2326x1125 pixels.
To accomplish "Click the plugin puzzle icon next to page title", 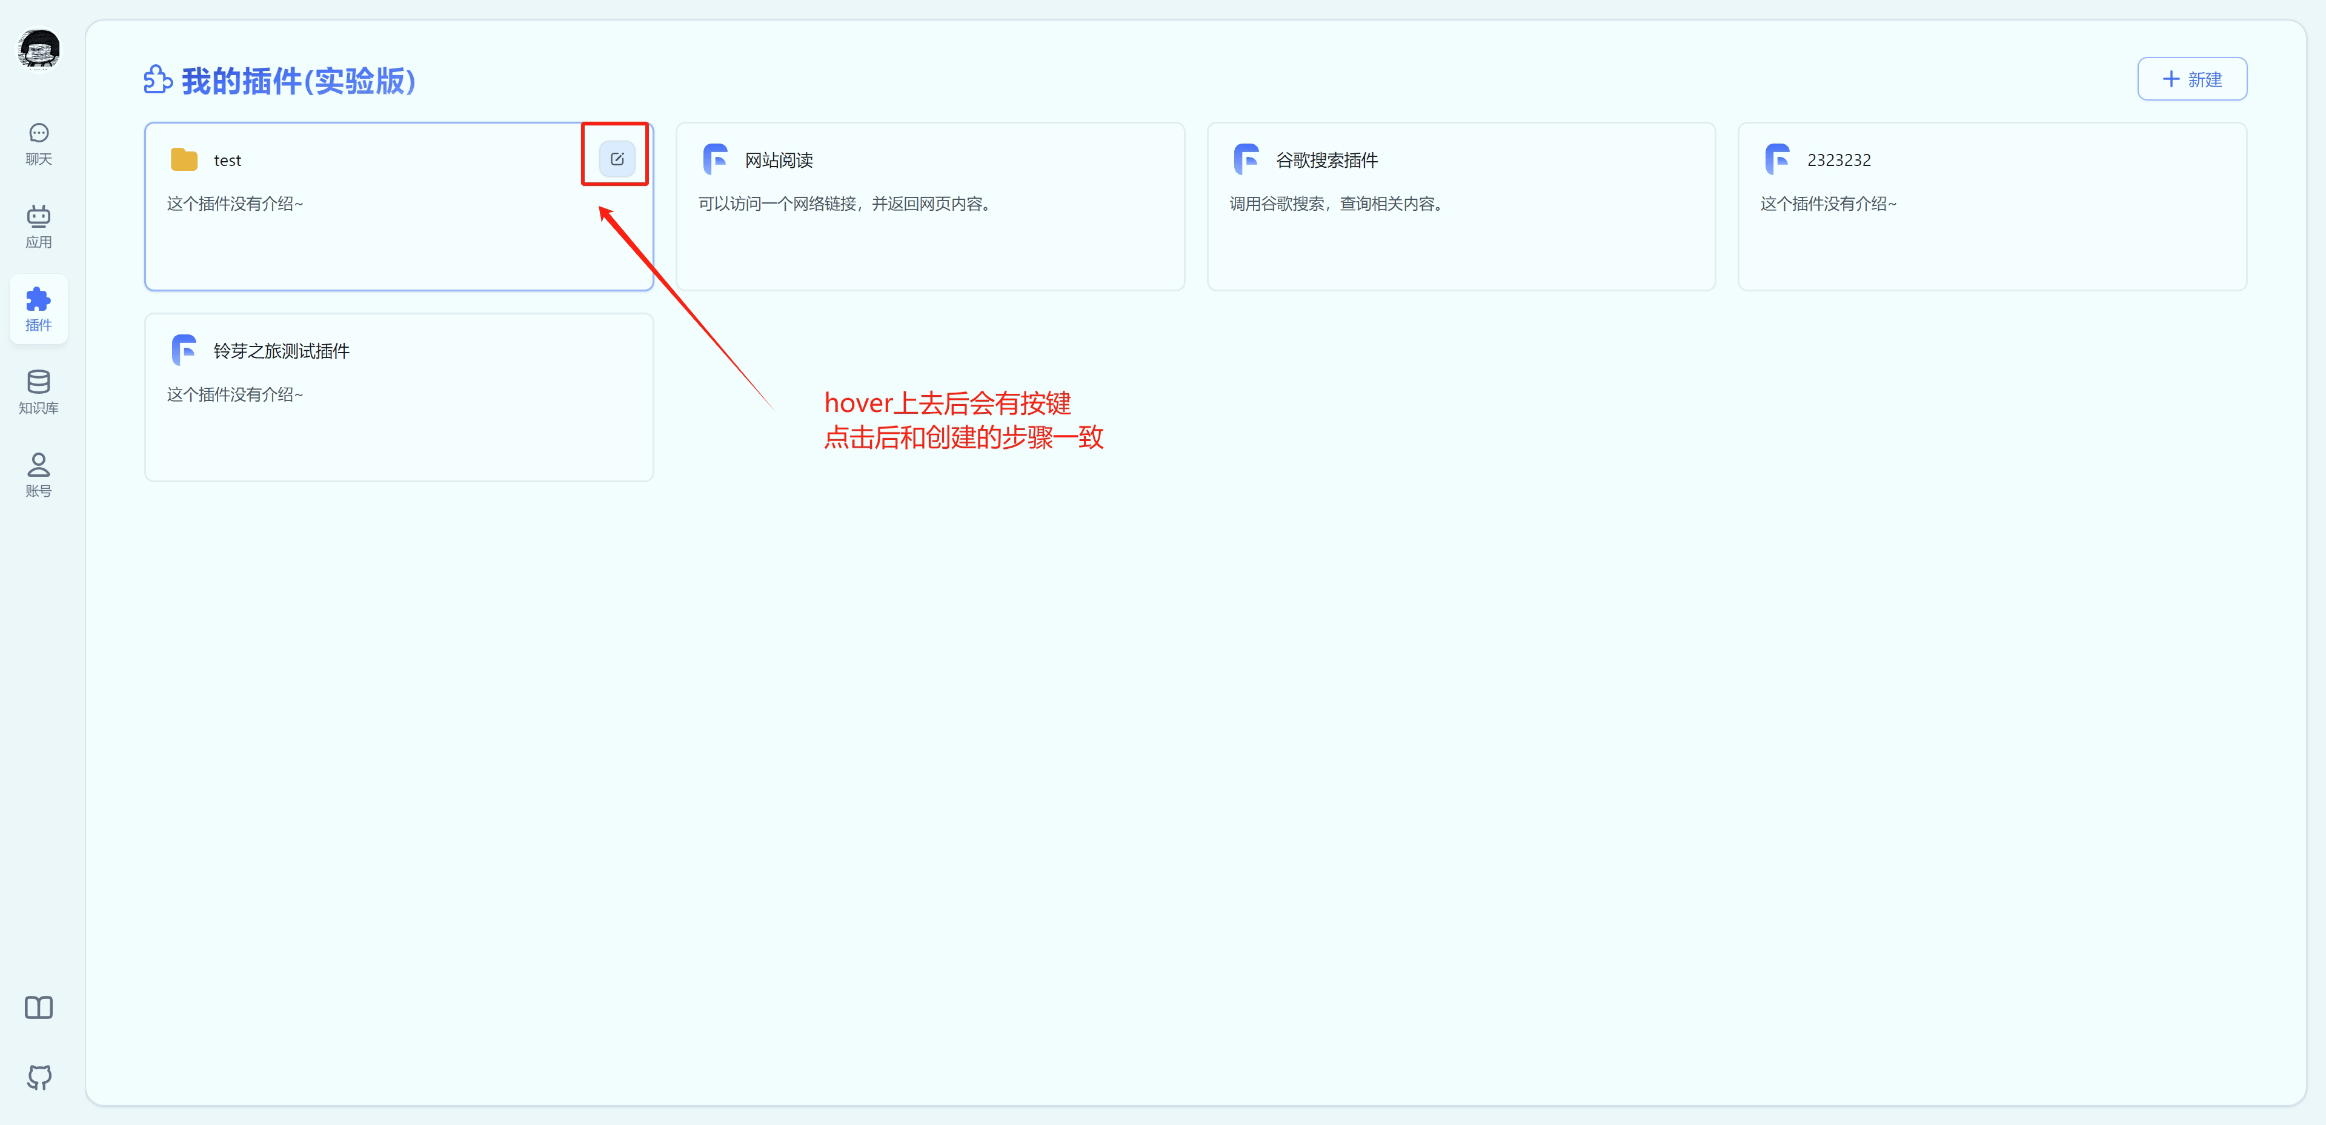I will (157, 81).
